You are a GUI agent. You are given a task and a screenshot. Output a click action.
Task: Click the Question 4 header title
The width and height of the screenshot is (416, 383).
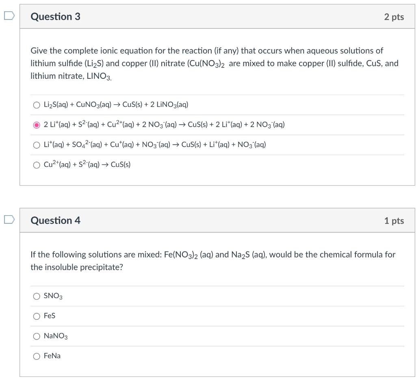pos(56,221)
